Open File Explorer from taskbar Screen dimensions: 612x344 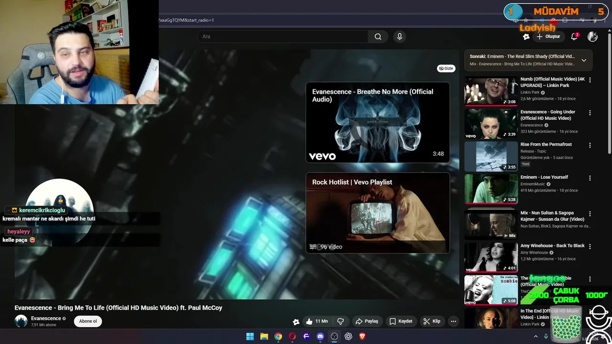[264, 336]
